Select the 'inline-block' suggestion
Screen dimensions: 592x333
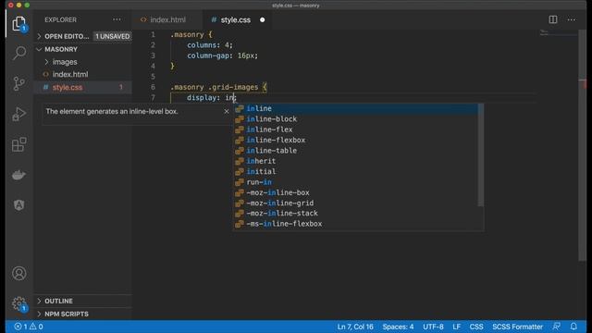pyautogui.click(x=355, y=119)
